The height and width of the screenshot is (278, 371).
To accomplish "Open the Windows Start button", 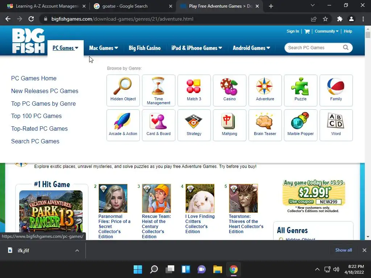I will tap(138, 269).
